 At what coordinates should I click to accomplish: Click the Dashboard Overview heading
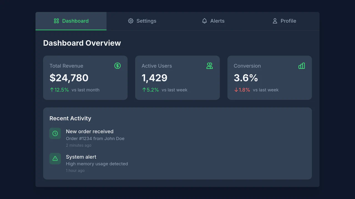pyautogui.click(x=82, y=43)
